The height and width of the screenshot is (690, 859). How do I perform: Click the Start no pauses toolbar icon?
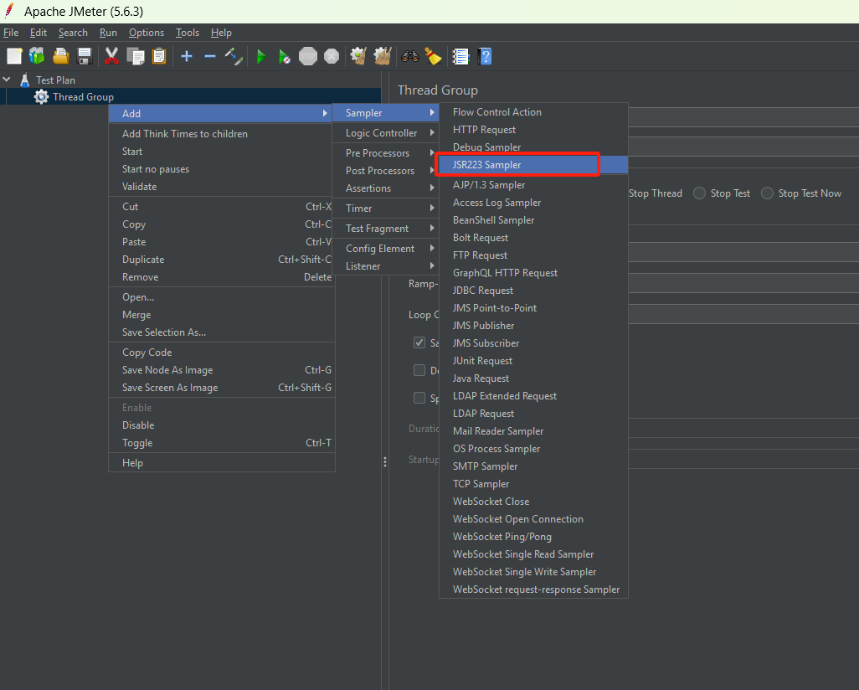pyautogui.click(x=285, y=56)
